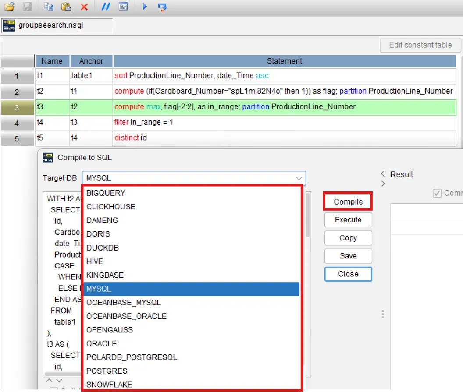
Task: Choose DUCKDB from the database list
Action: 192,248
